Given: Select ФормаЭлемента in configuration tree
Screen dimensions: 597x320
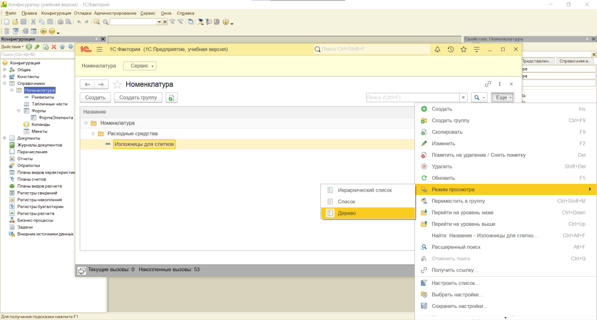Looking at the screenshot, I should [x=56, y=118].
